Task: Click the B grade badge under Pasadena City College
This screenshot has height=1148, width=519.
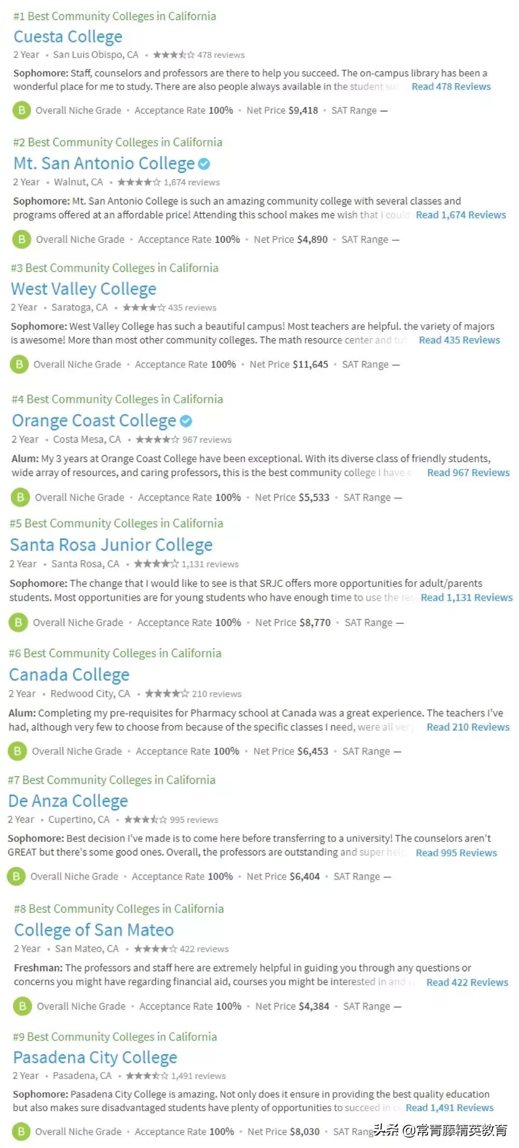Action: 21,1131
